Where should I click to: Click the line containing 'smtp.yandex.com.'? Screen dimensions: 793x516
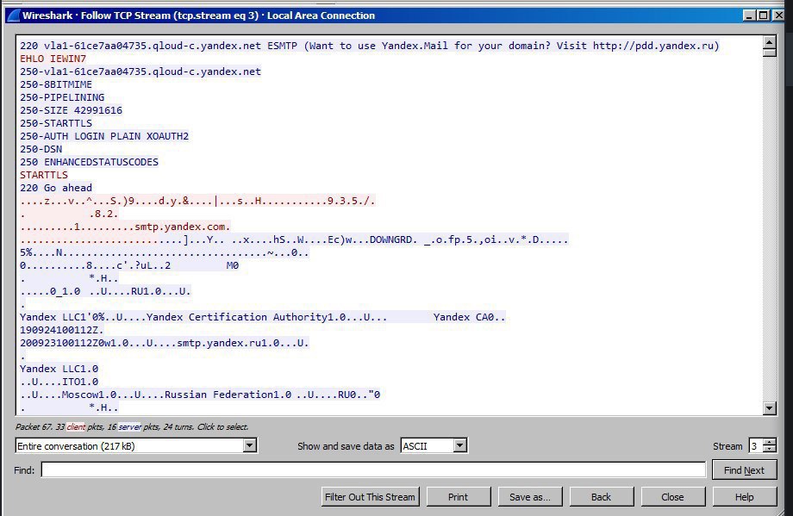tap(126, 227)
